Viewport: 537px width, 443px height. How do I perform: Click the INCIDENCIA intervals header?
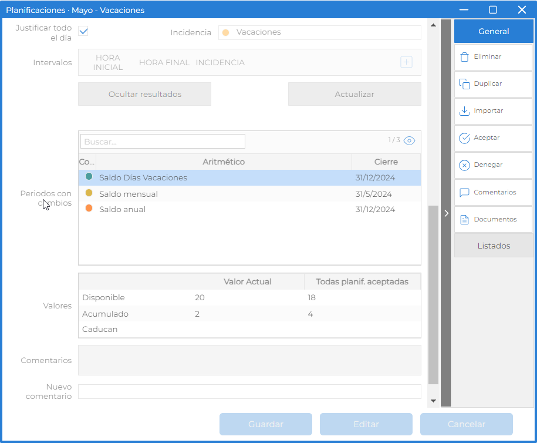(220, 62)
